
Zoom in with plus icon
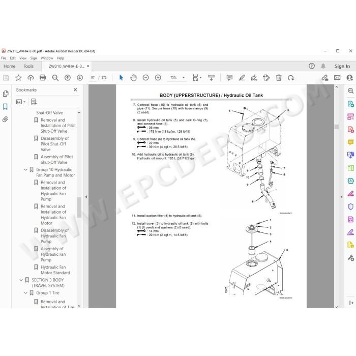click(x=158, y=78)
